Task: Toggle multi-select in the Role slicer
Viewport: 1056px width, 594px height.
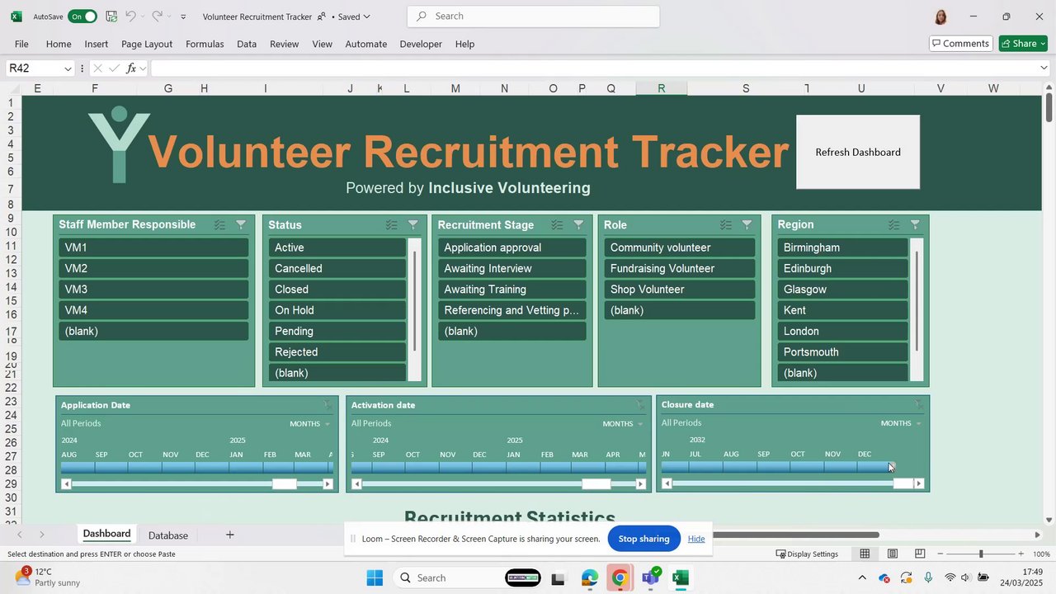Action: 725,224
